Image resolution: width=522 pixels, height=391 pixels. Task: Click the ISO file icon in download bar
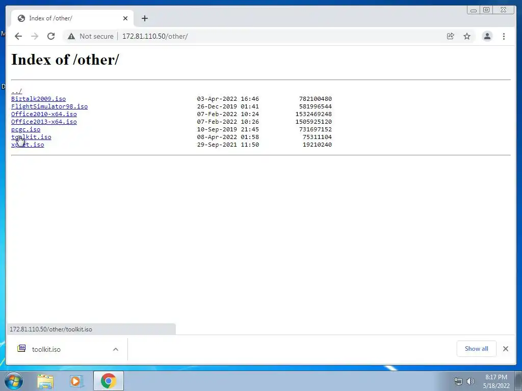(x=21, y=348)
